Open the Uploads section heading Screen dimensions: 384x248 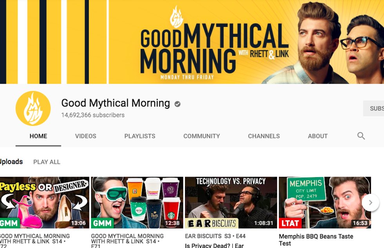coord(11,162)
